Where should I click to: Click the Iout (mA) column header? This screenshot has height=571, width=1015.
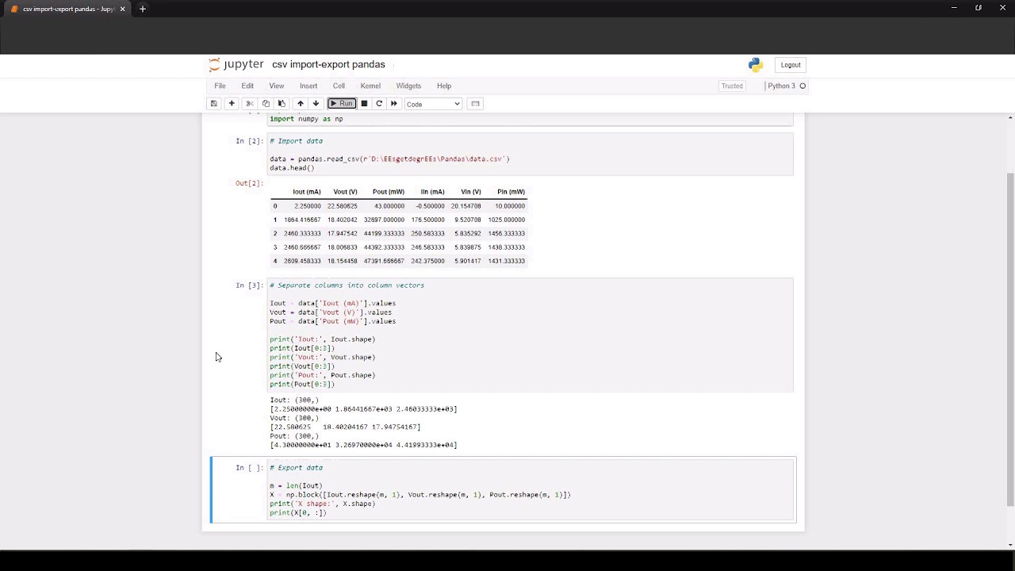tap(307, 192)
